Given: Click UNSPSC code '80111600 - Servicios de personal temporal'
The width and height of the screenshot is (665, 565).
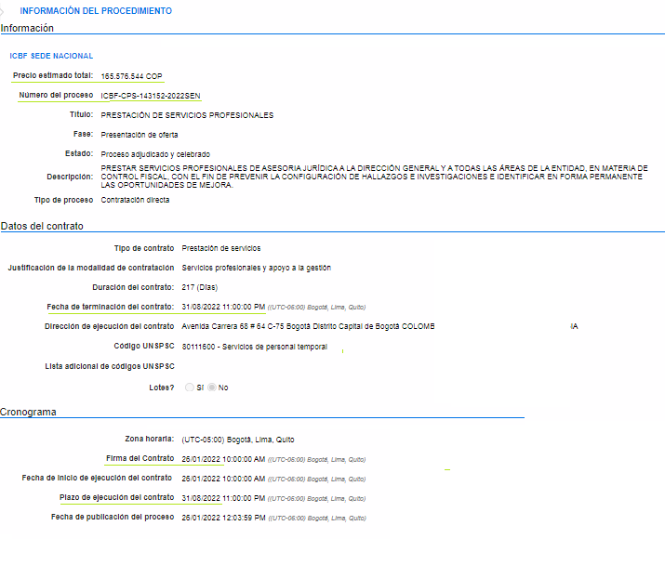Looking at the screenshot, I should coord(255,347).
